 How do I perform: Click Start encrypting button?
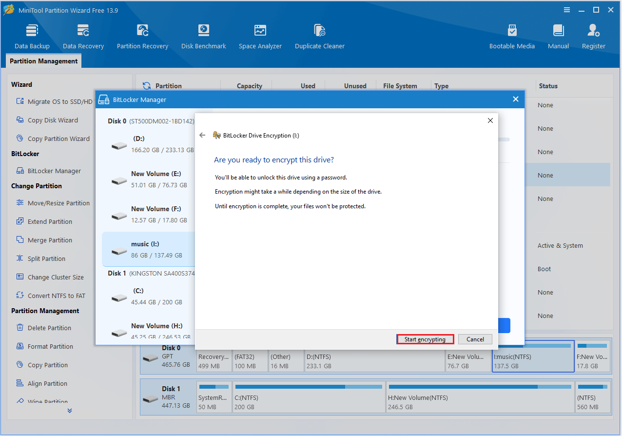point(425,339)
